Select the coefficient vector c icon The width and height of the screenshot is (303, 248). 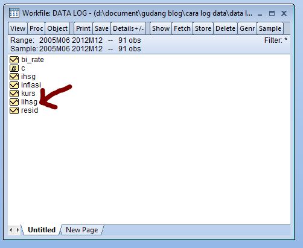pos(14,68)
